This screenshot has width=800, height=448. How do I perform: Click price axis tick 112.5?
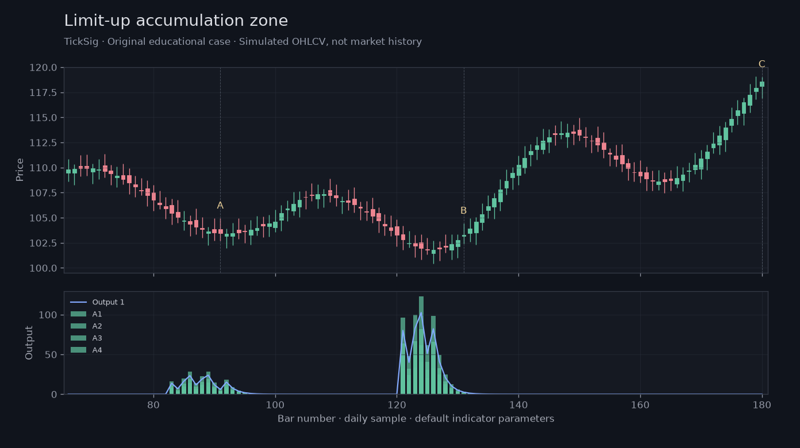point(43,142)
